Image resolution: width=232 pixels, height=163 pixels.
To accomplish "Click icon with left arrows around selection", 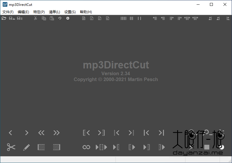I will (187, 18).
